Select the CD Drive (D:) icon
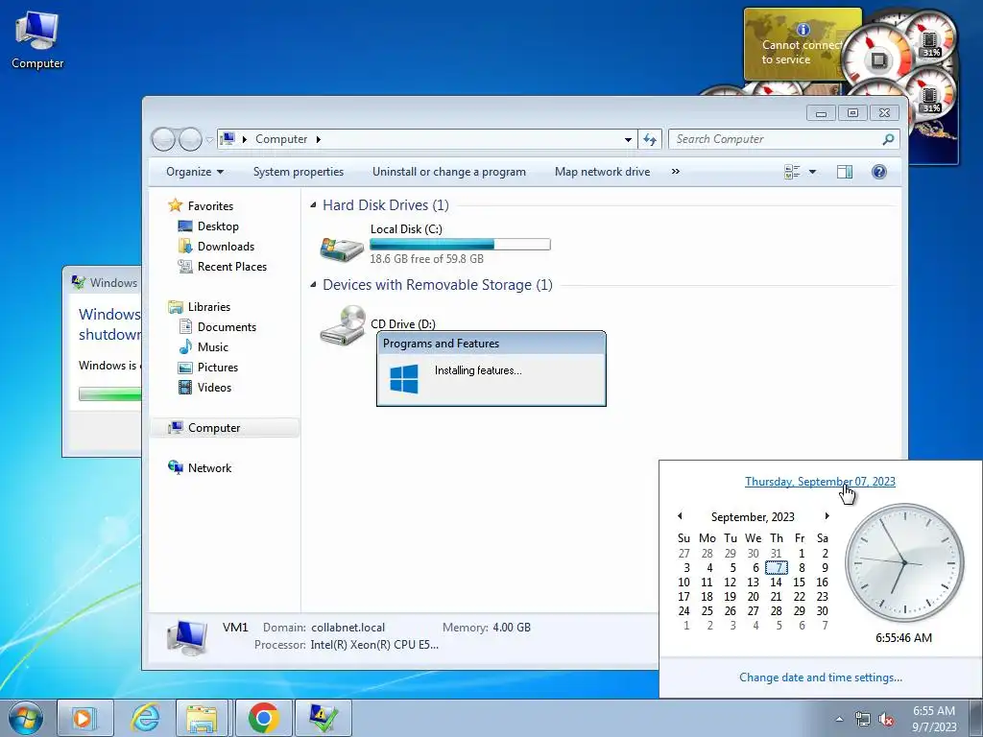The image size is (983, 737). tap(342, 324)
